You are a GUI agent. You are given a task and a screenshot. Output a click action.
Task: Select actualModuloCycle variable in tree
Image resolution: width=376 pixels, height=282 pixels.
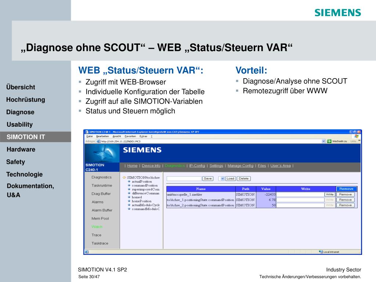click(x=145, y=205)
